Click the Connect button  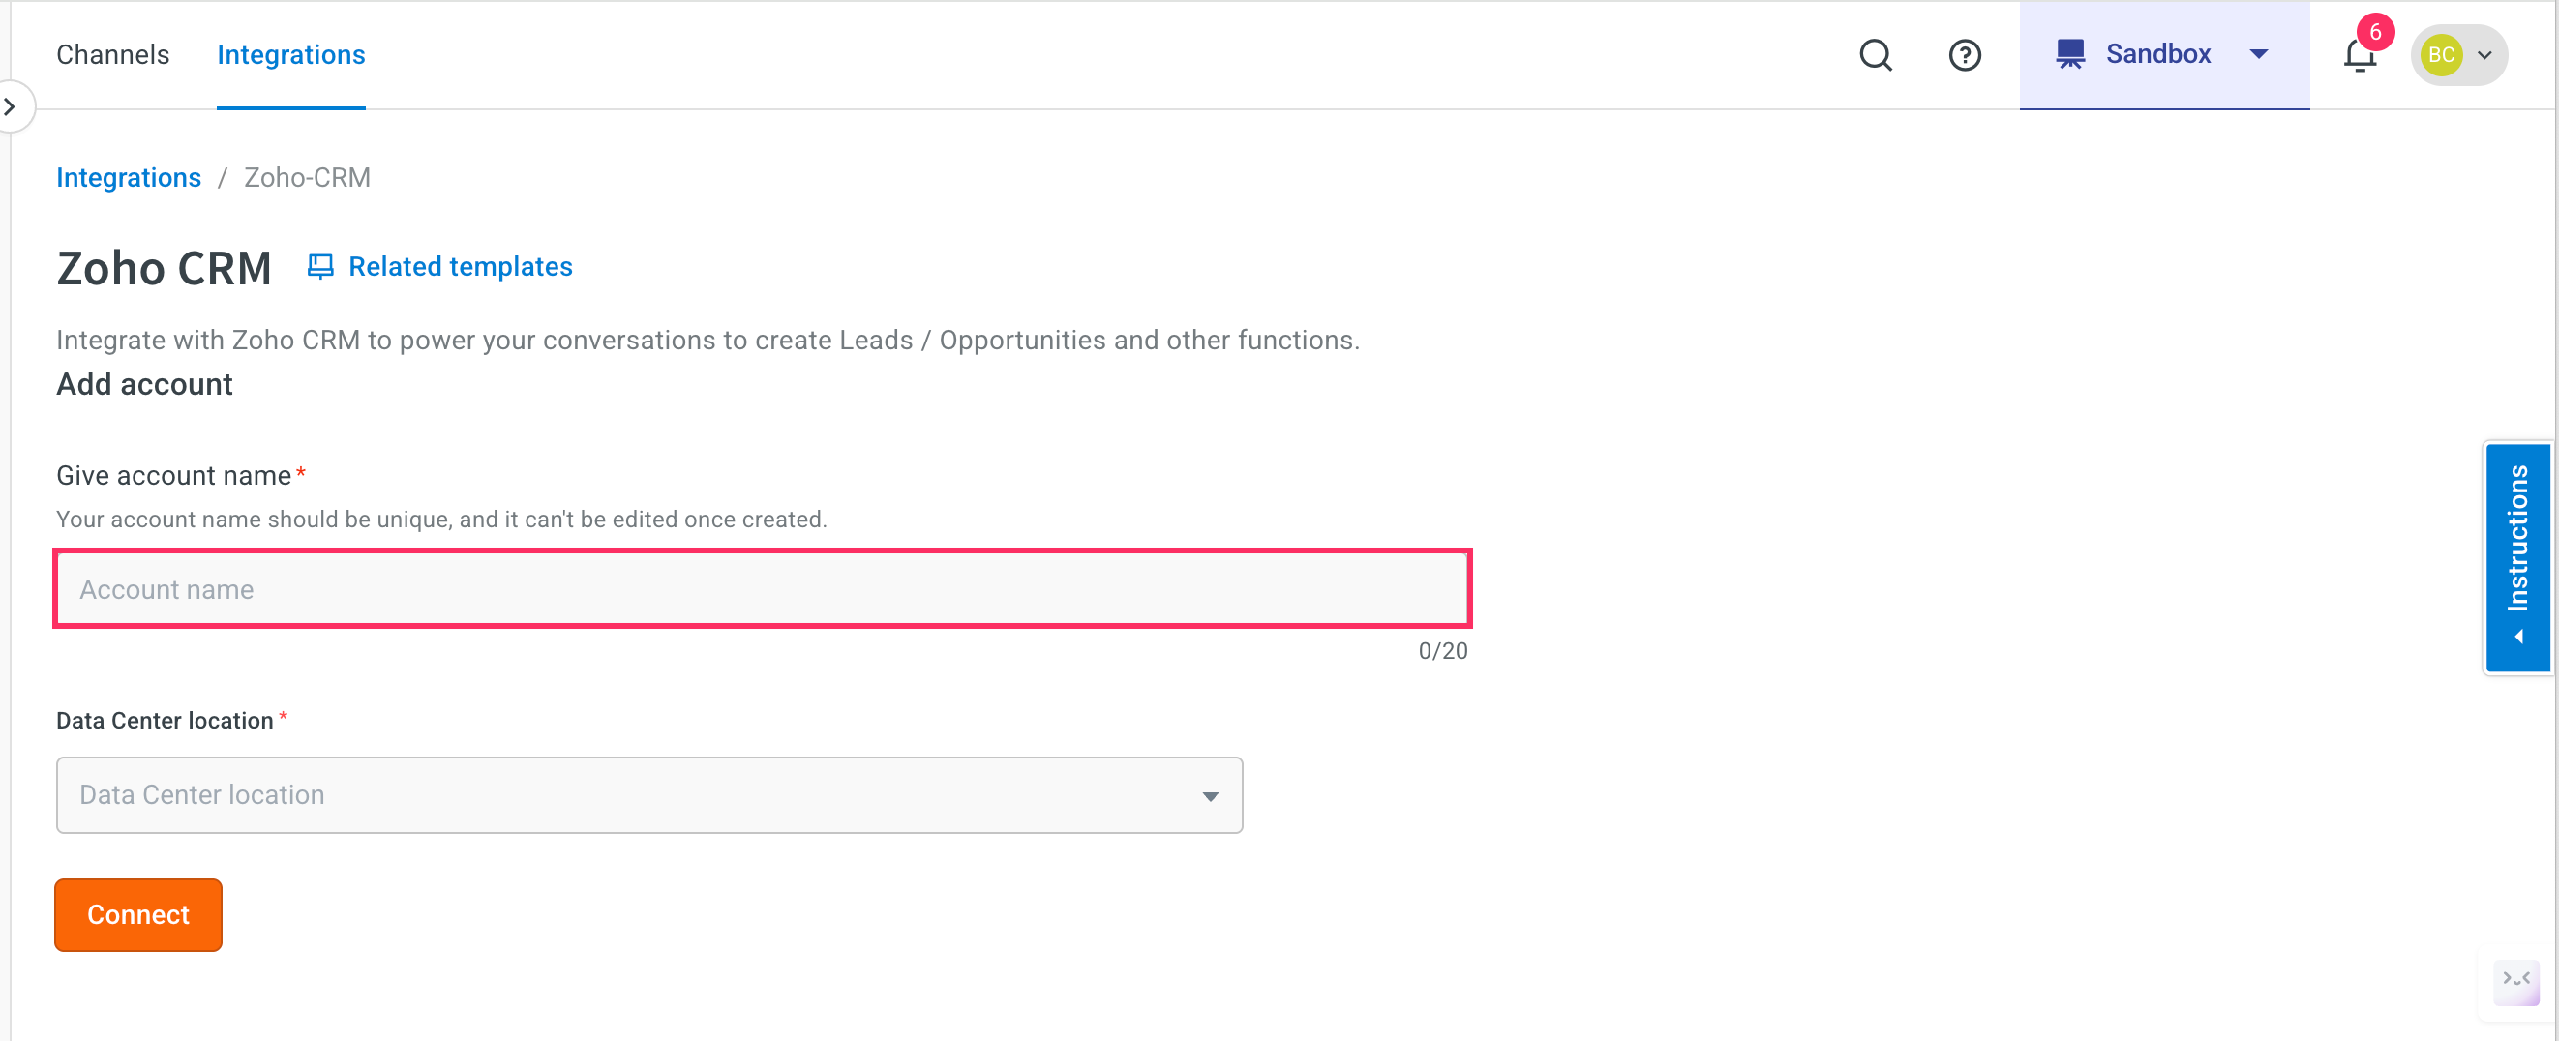pyautogui.click(x=138, y=914)
